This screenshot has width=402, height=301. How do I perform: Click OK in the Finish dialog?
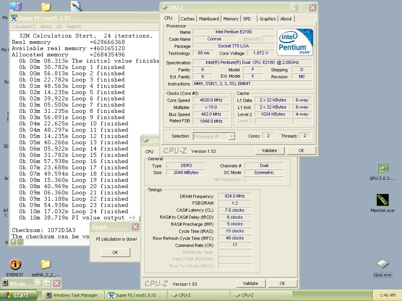click(115, 252)
